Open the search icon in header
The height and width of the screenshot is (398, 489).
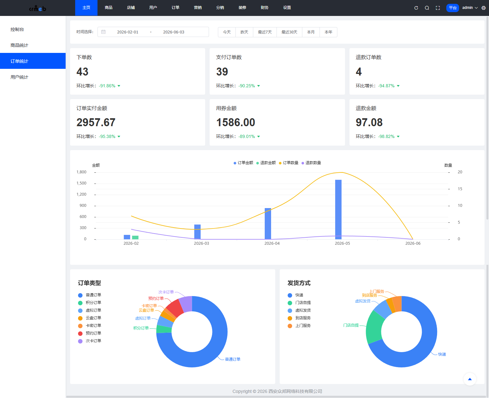tap(427, 8)
